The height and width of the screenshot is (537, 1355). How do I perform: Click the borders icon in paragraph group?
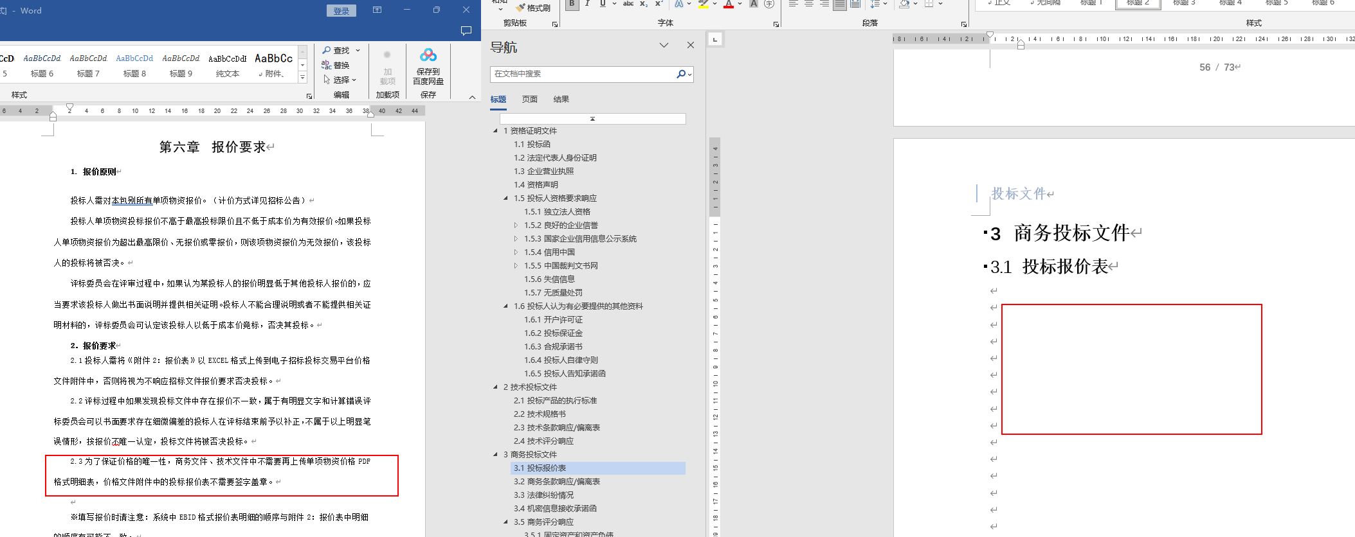point(929,4)
